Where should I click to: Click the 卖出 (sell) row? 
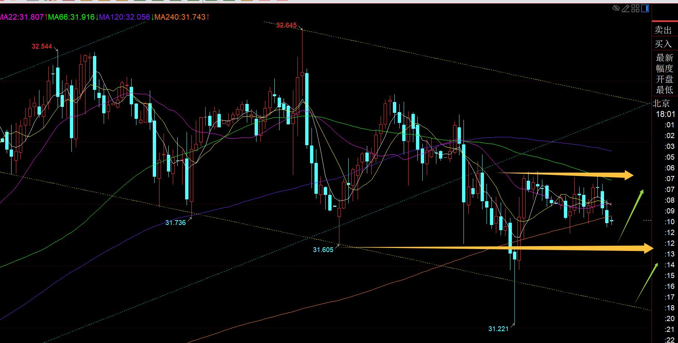coord(664,30)
